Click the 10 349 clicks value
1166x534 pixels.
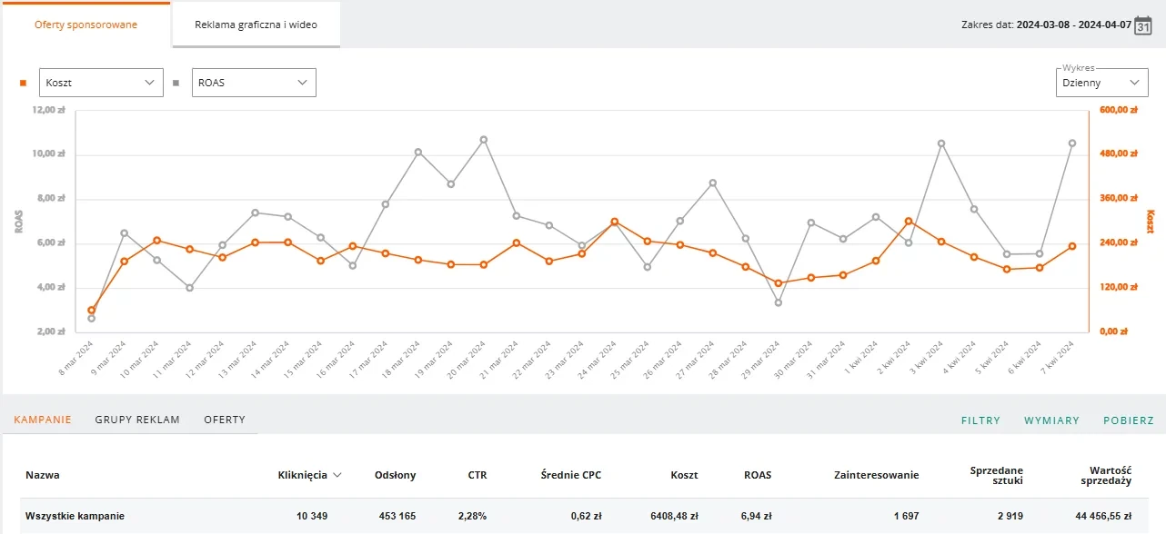coord(312,516)
